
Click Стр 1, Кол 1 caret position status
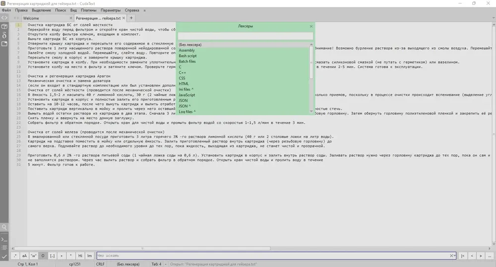point(27,264)
